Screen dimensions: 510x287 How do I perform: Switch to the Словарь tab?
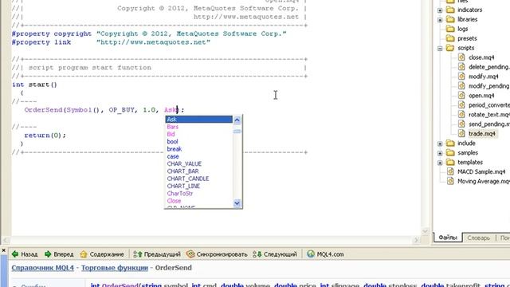(x=478, y=238)
